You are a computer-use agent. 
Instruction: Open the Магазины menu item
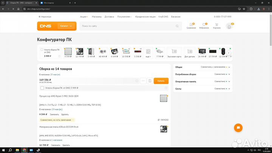[x=97, y=17]
